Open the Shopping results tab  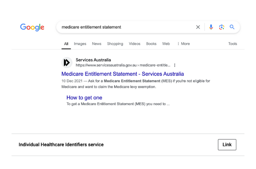(x=115, y=44)
